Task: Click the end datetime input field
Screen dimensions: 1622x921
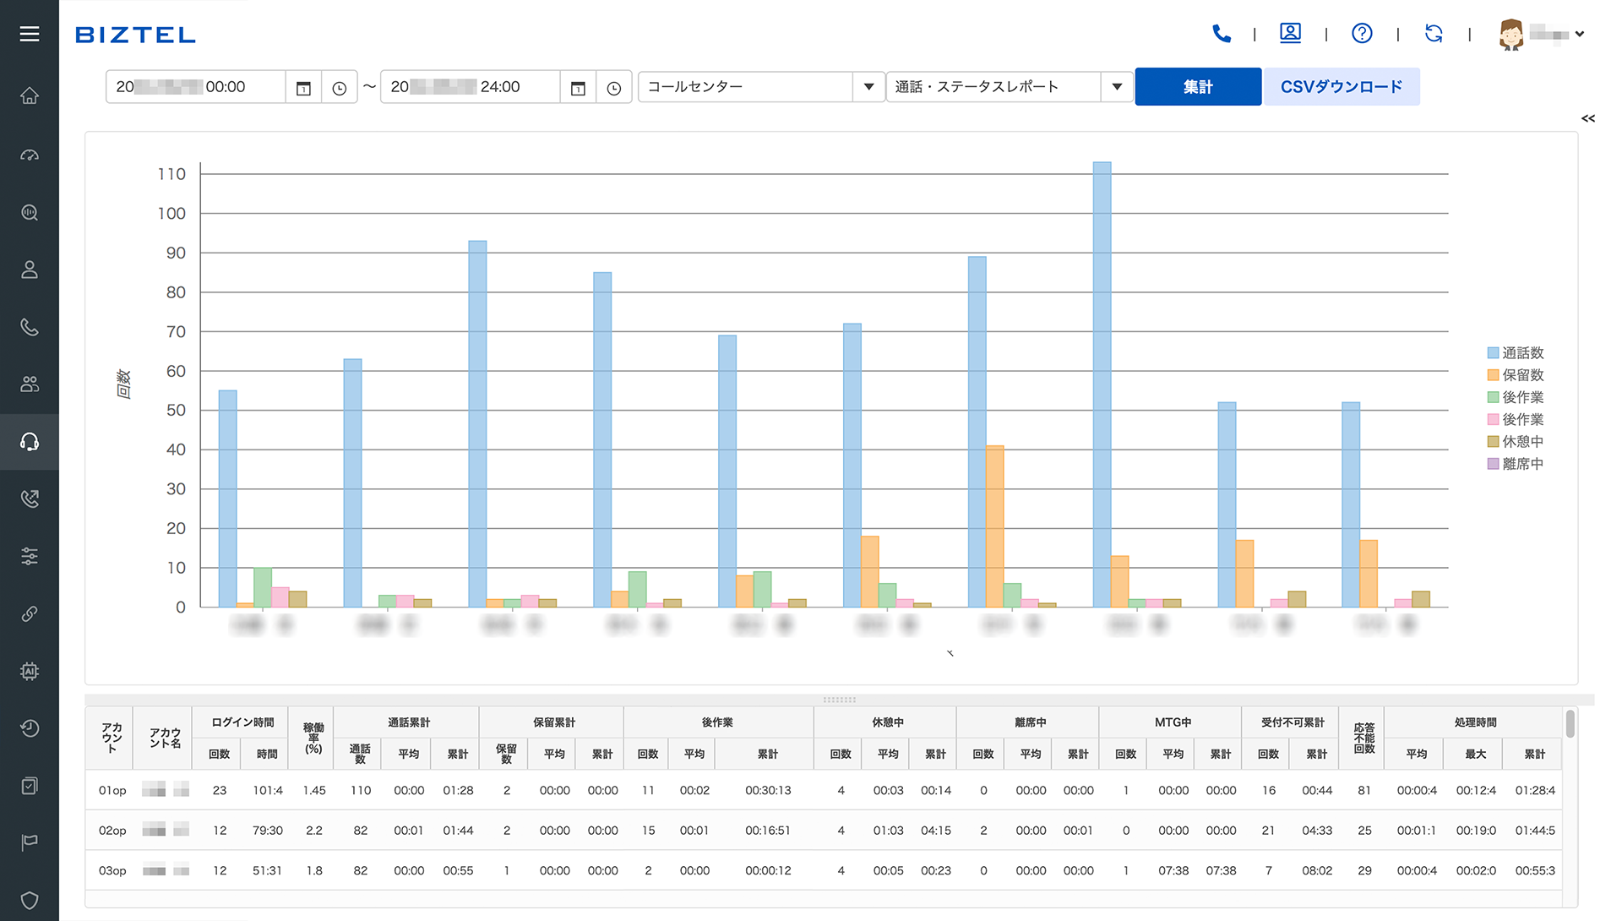Action: point(470,87)
